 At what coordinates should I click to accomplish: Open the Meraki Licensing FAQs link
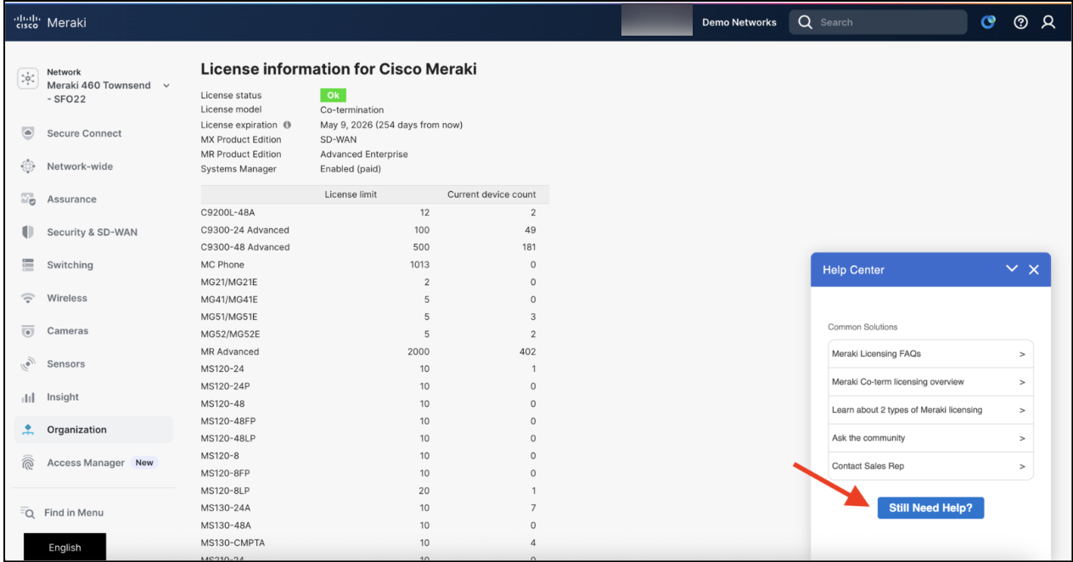(x=930, y=354)
